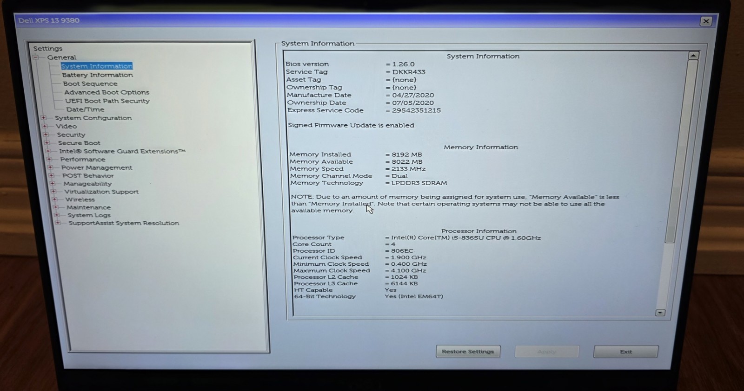Click Ownership Date value 07/05/2020

[413, 103]
